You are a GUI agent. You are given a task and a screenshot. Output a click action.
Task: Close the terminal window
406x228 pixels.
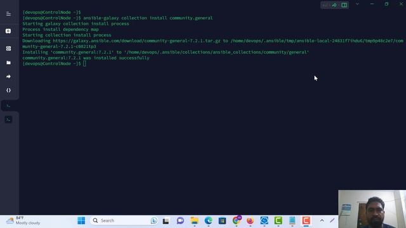pos(401,4)
